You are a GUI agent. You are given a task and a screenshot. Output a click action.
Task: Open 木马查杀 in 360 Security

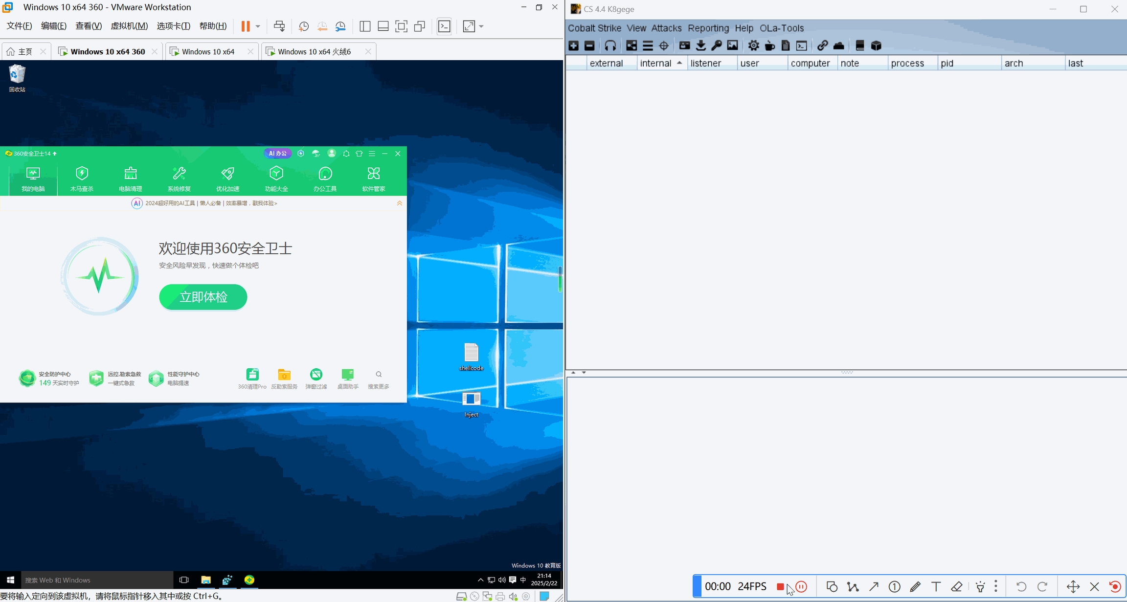click(82, 178)
